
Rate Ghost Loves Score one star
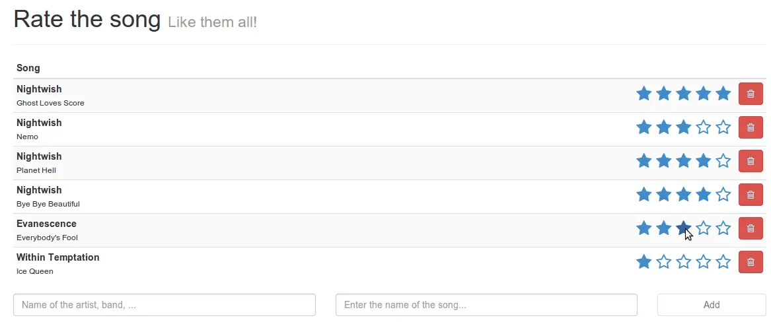pyautogui.click(x=644, y=94)
